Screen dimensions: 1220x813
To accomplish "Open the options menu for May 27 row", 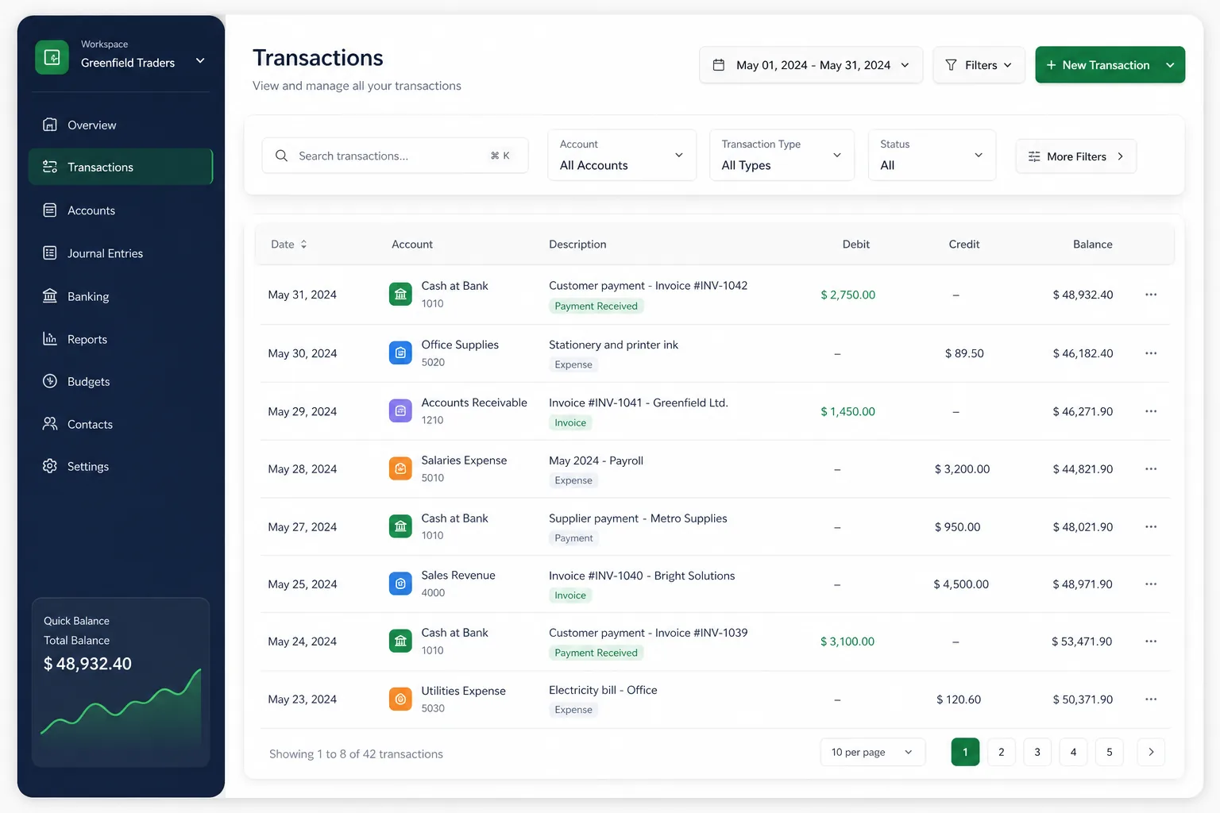I will click(1151, 527).
